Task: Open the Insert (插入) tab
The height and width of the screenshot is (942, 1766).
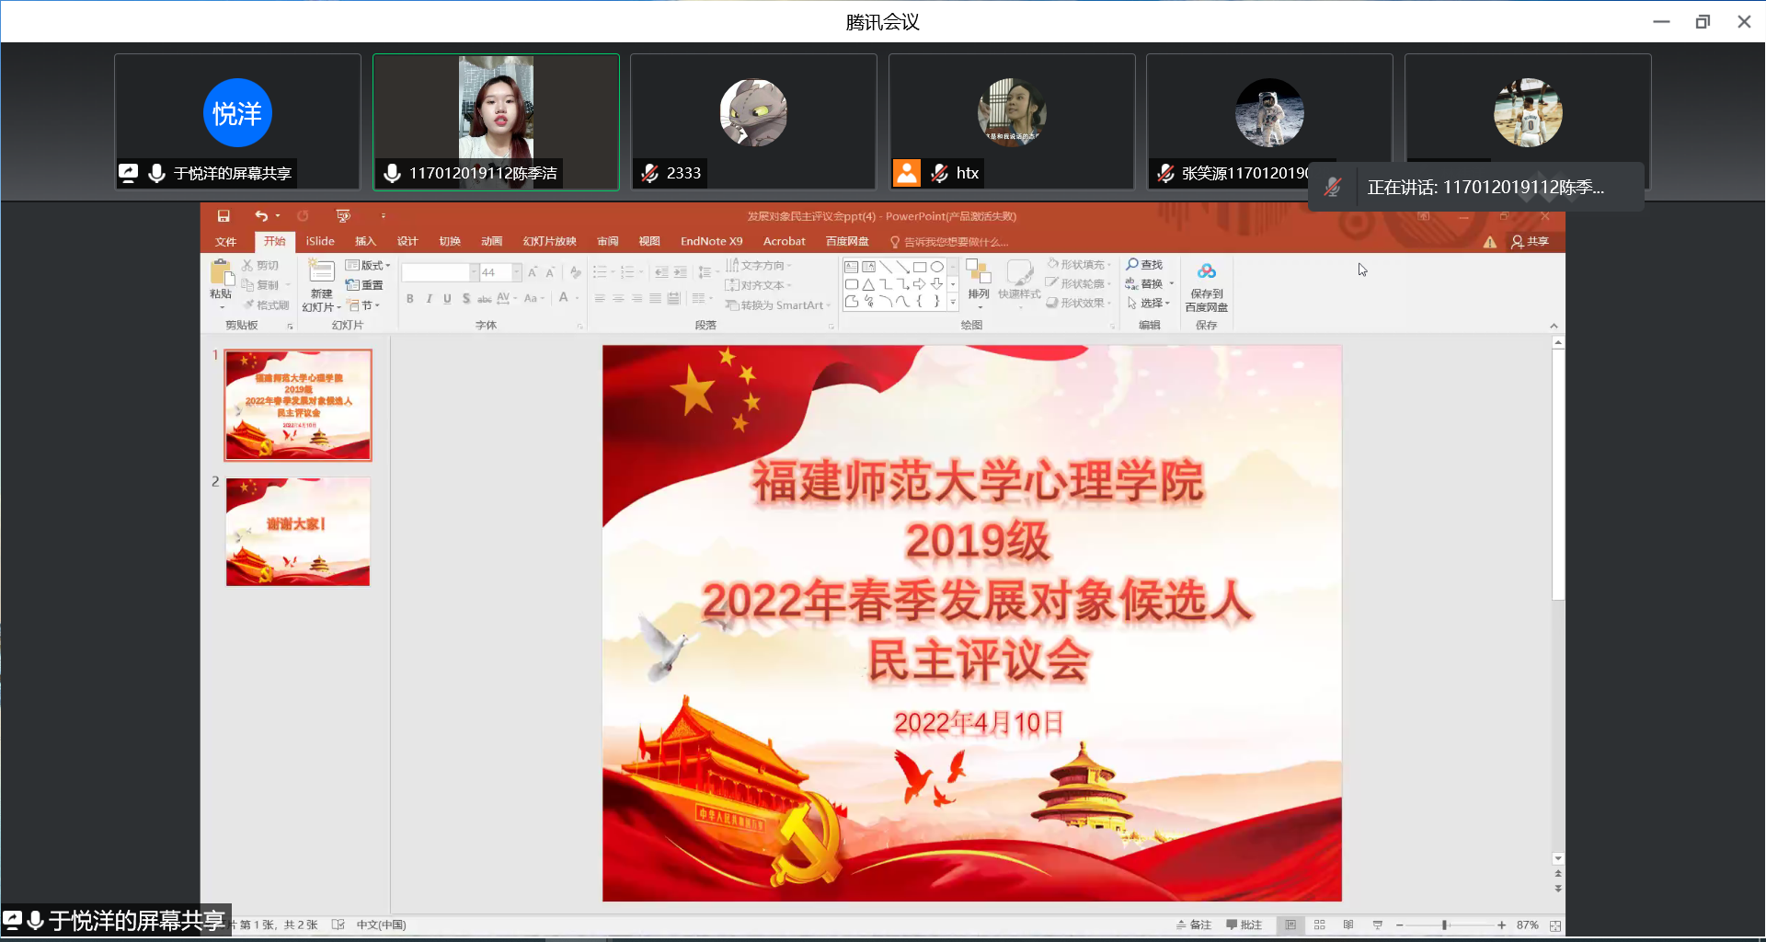Action: pos(365,242)
